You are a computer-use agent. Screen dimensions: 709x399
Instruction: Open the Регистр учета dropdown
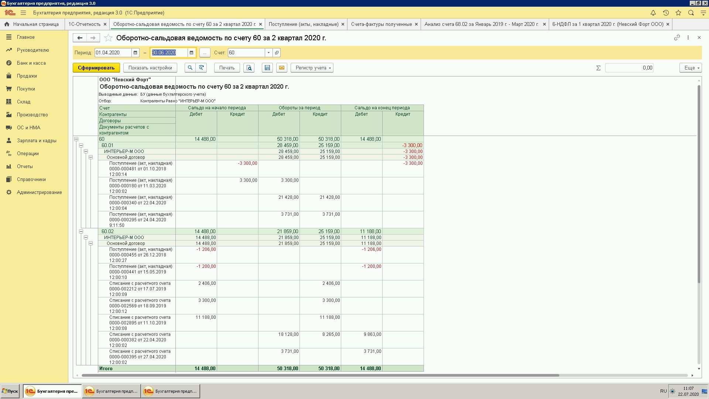[x=312, y=68]
